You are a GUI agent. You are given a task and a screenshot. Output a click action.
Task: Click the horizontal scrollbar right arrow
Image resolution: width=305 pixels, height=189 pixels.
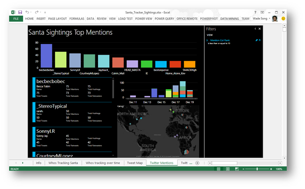(x=280, y=163)
